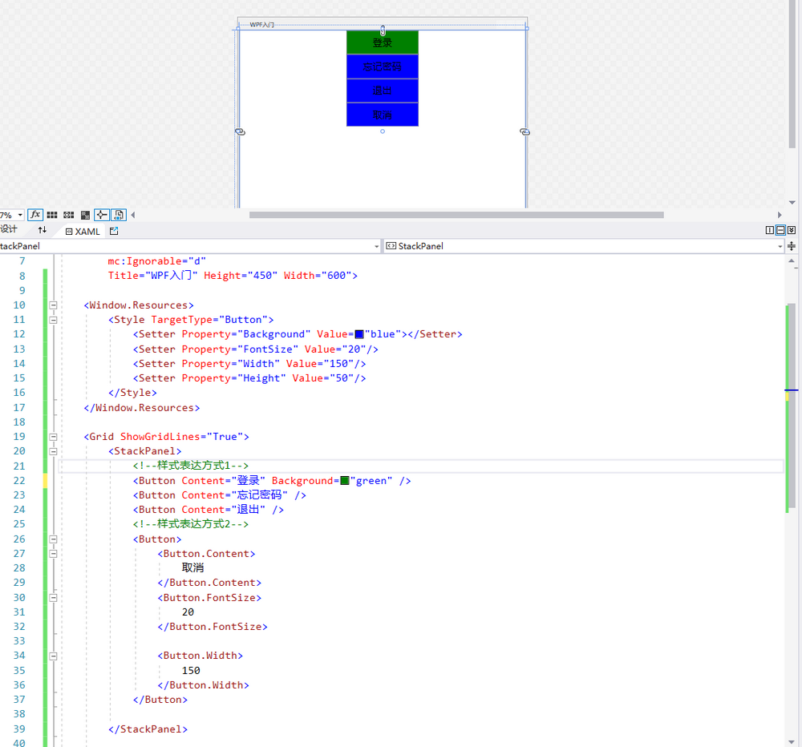This screenshot has width=802, height=747.
Task: Click the top margin anchor handle above 登录
Action: click(383, 30)
